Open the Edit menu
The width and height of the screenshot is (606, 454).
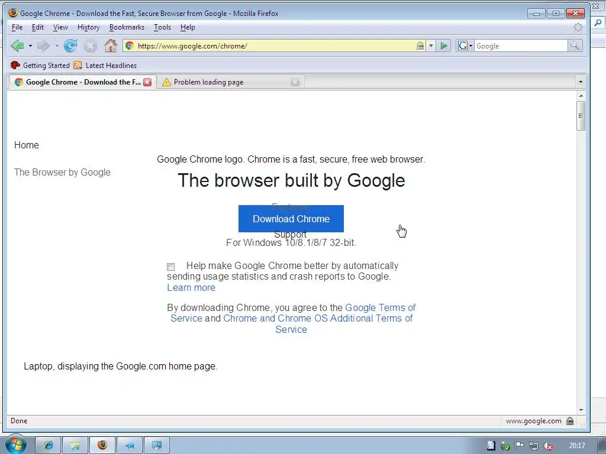[x=37, y=27]
